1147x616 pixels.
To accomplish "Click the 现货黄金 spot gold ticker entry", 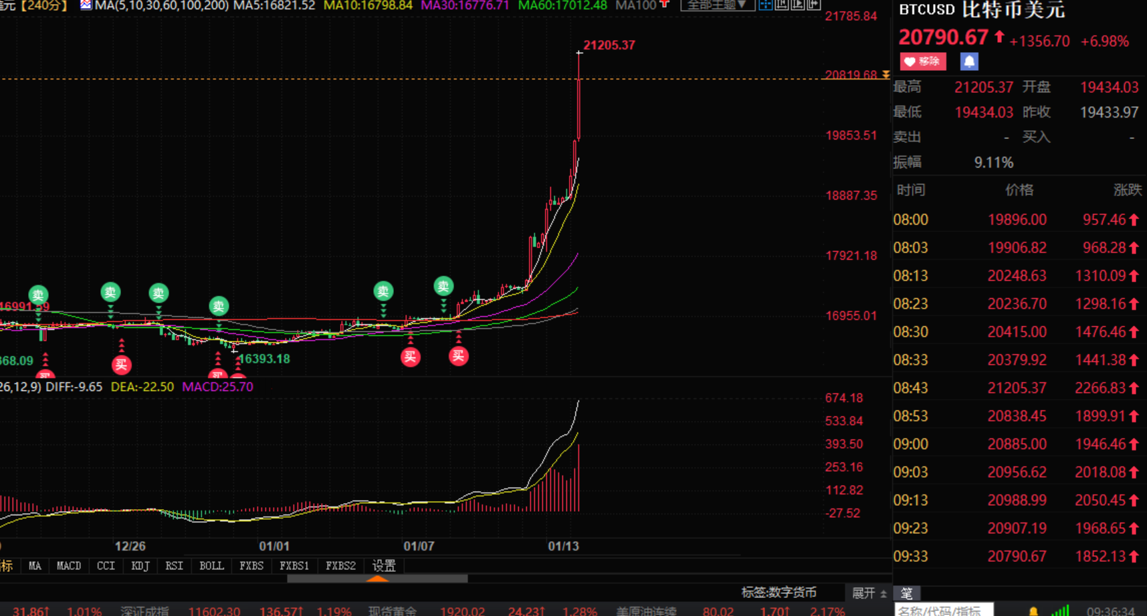I will 392,611.
